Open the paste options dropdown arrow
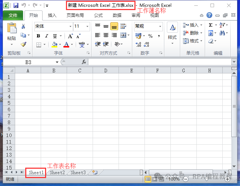 point(12,45)
